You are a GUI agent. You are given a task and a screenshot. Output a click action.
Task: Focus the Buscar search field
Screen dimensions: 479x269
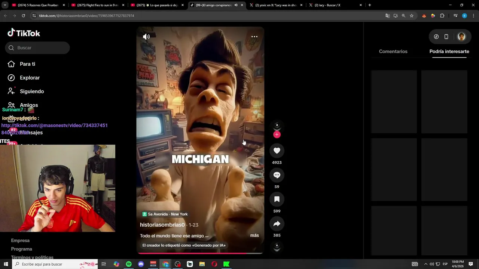tap(37, 48)
